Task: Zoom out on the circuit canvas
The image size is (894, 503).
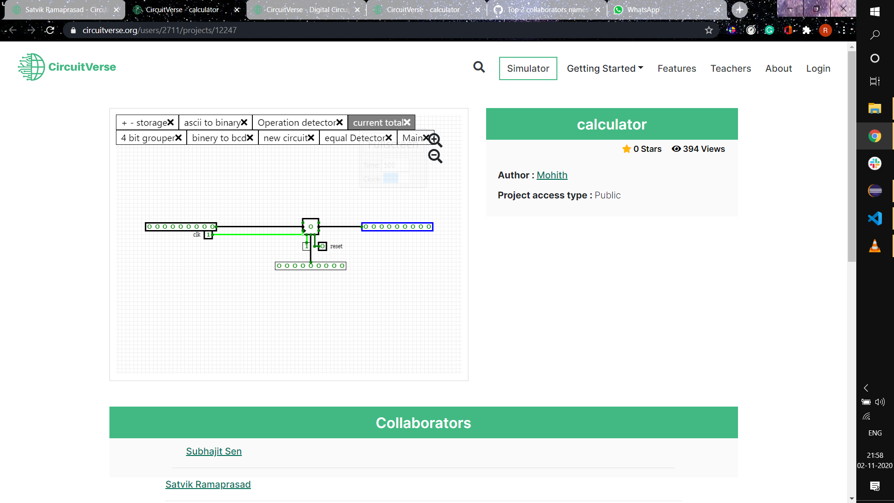Action: click(x=435, y=156)
